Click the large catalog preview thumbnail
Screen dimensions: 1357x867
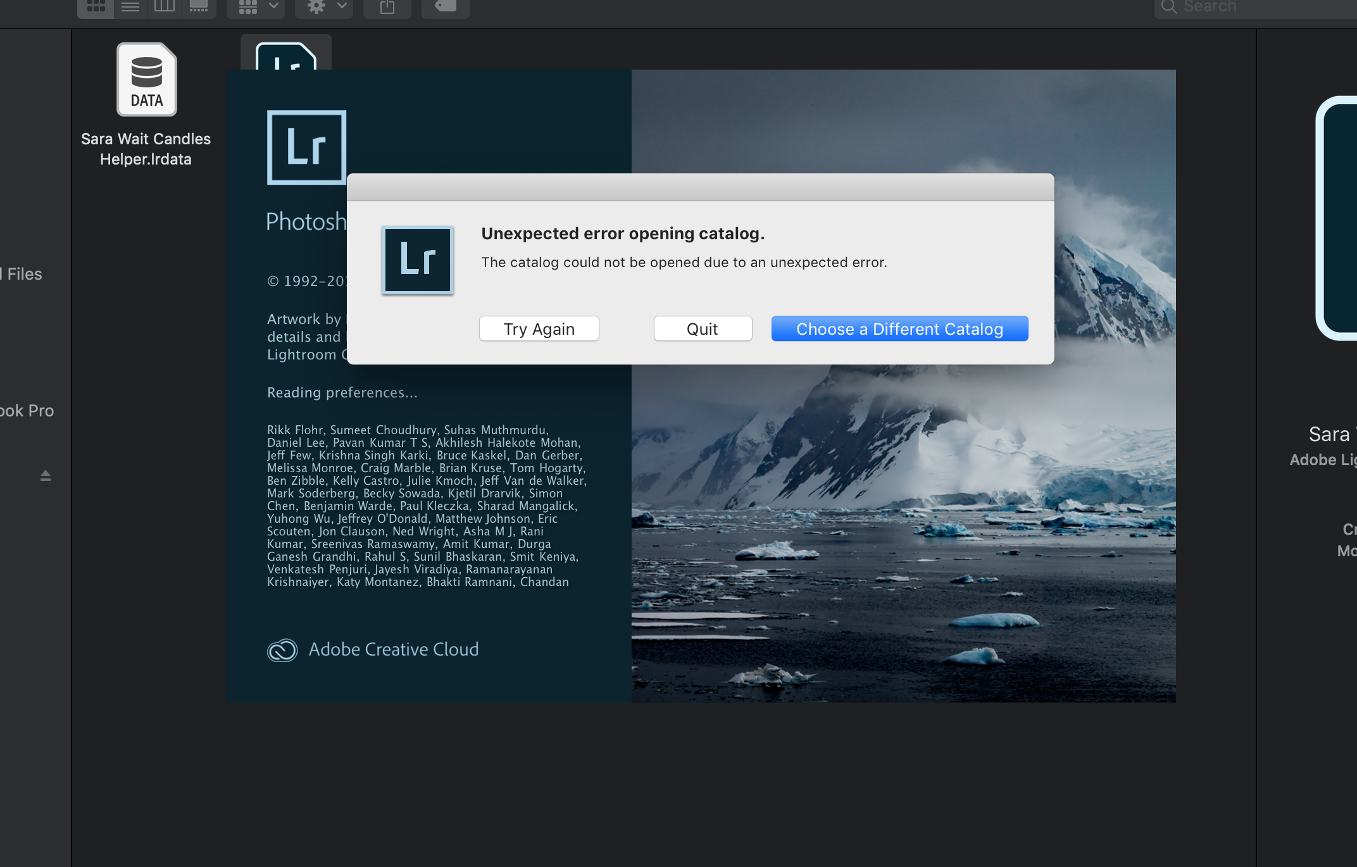pyautogui.click(x=1337, y=218)
